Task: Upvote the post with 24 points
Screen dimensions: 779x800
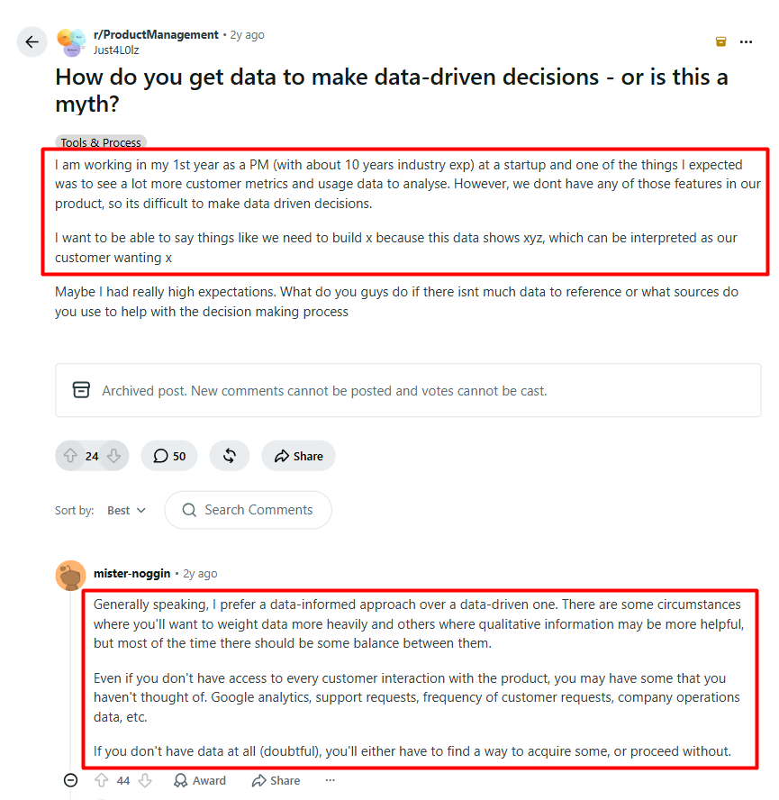Action: click(x=70, y=456)
